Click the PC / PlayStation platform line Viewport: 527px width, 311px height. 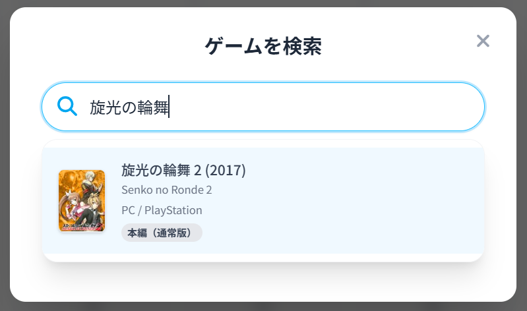click(162, 210)
